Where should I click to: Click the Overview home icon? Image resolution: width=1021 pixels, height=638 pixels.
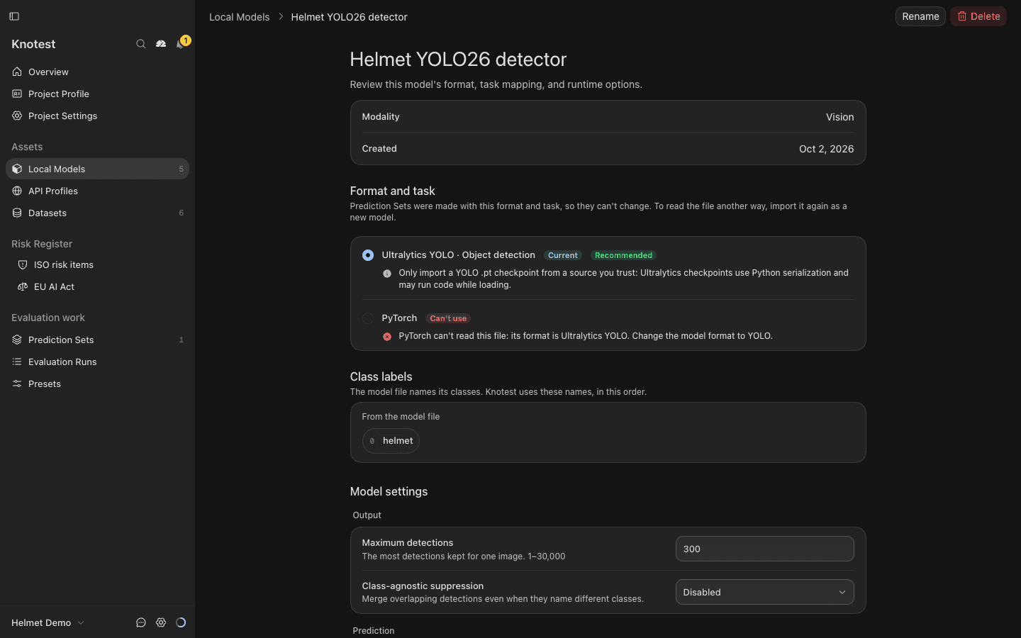tap(17, 72)
